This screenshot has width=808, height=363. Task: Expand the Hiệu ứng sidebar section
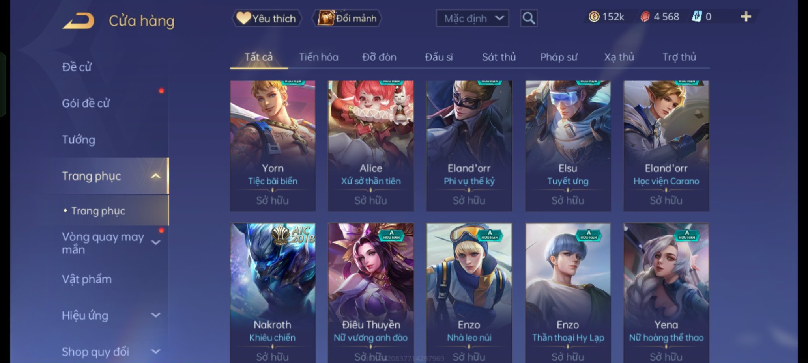(156, 315)
